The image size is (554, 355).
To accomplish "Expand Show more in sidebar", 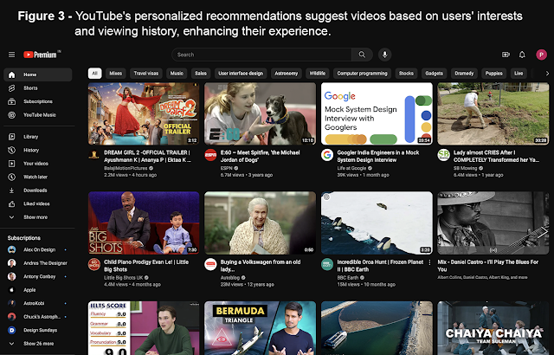I will coord(38,217).
